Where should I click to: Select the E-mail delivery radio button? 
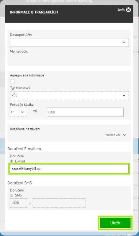[x=12, y=161]
